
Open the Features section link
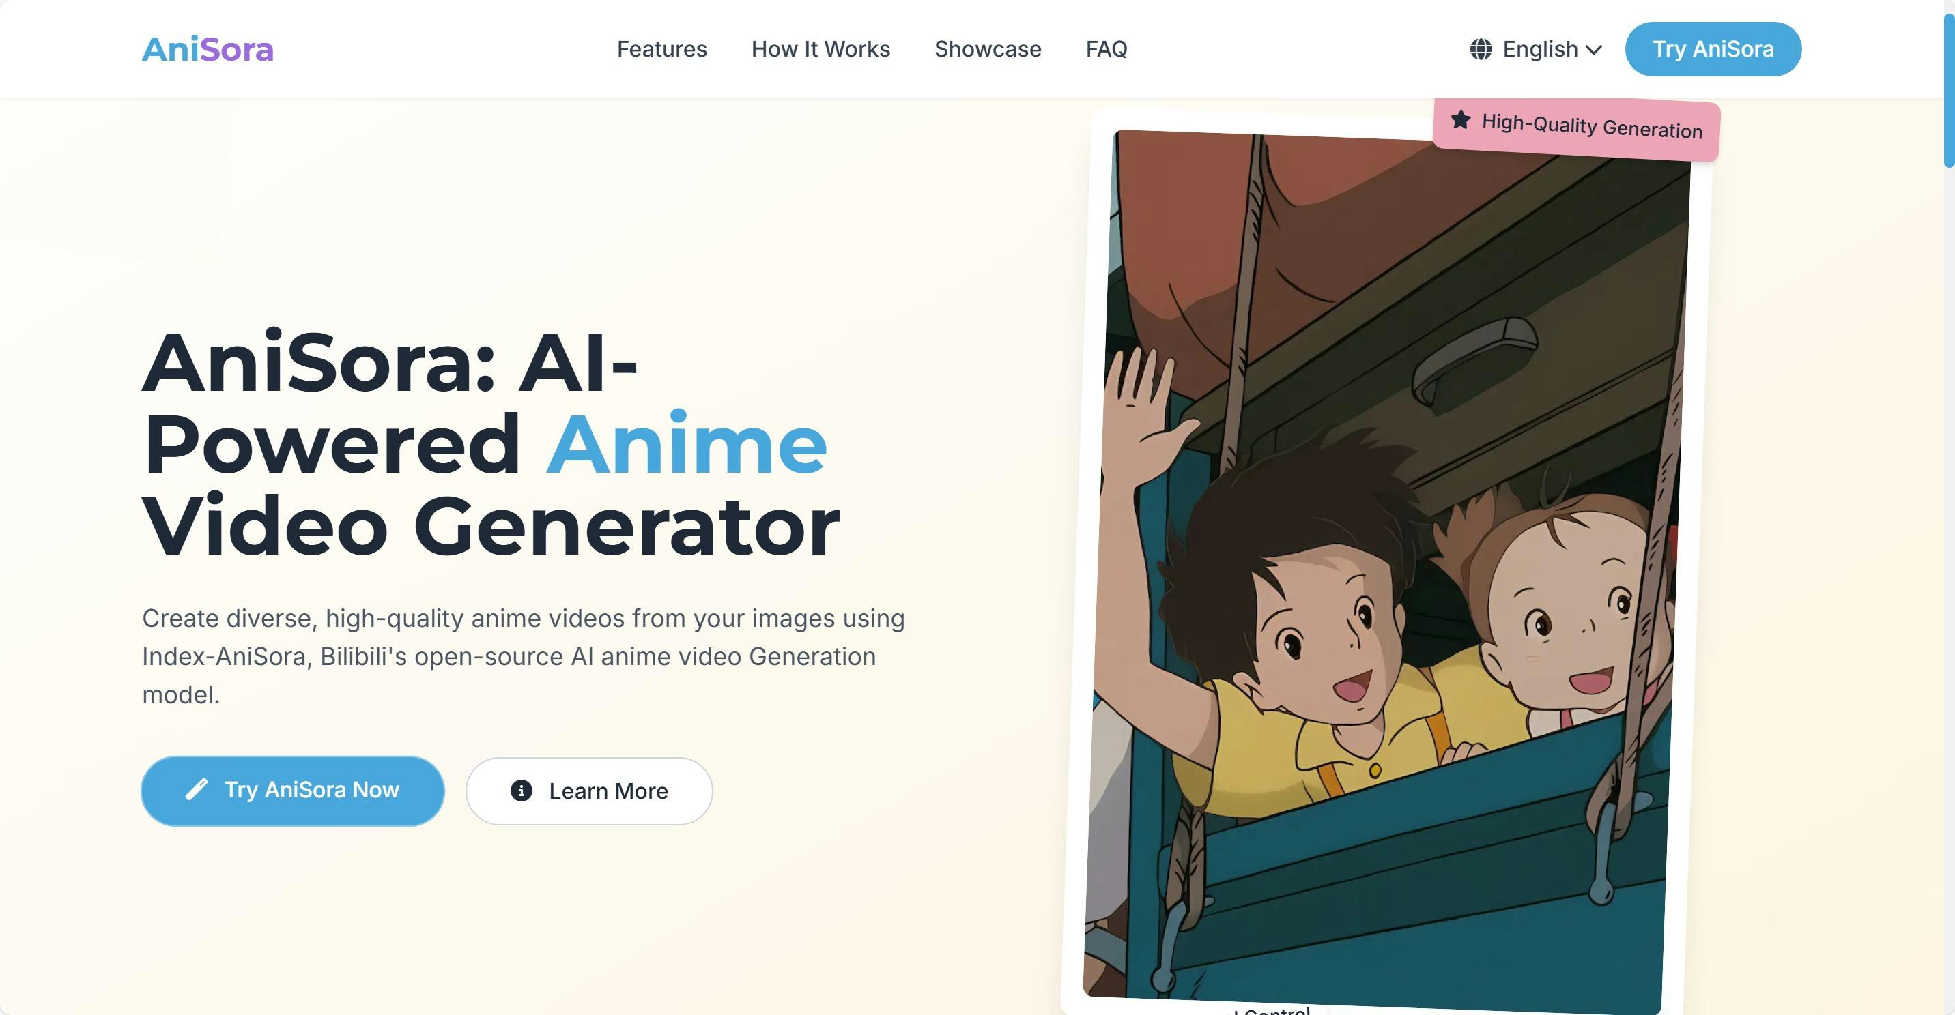661,49
